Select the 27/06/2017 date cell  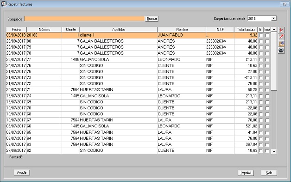16,150
